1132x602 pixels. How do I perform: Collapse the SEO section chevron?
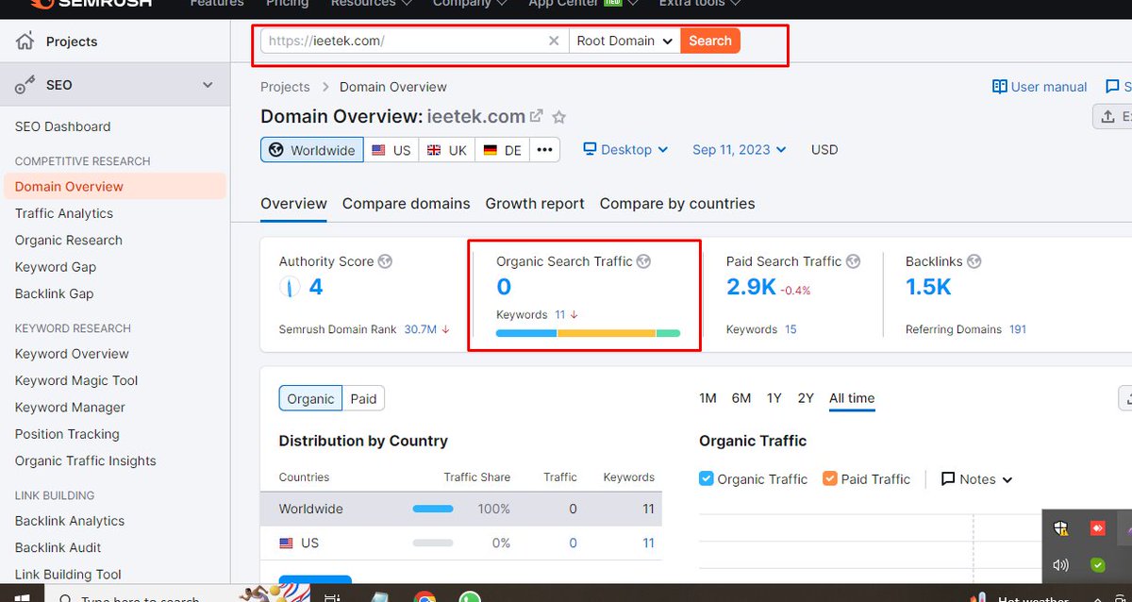coord(208,85)
